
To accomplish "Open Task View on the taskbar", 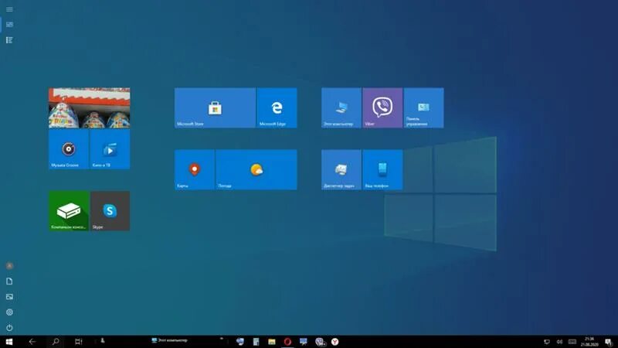I will [x=79, y=342].
